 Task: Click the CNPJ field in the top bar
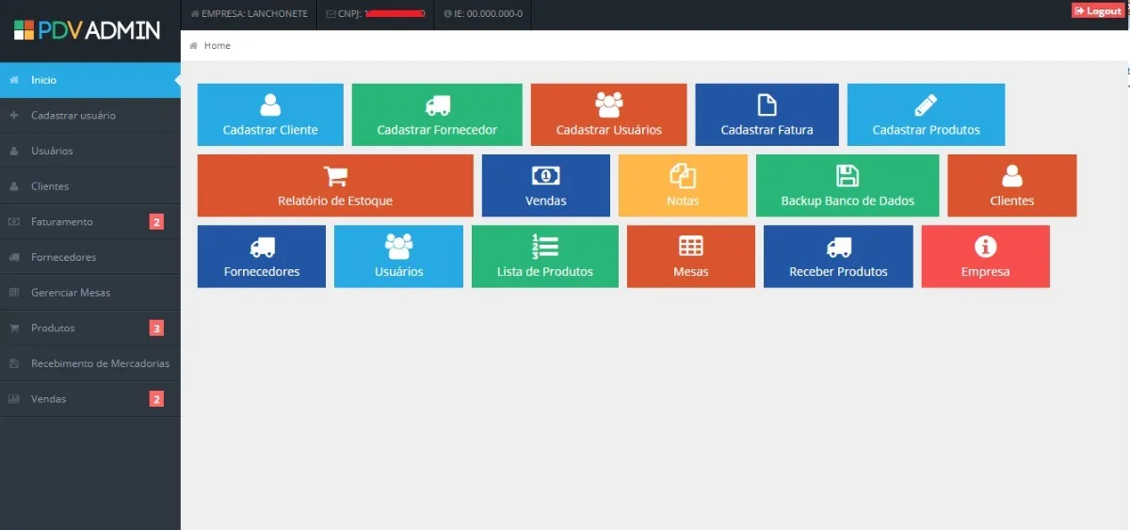click(x=376, y=14)
